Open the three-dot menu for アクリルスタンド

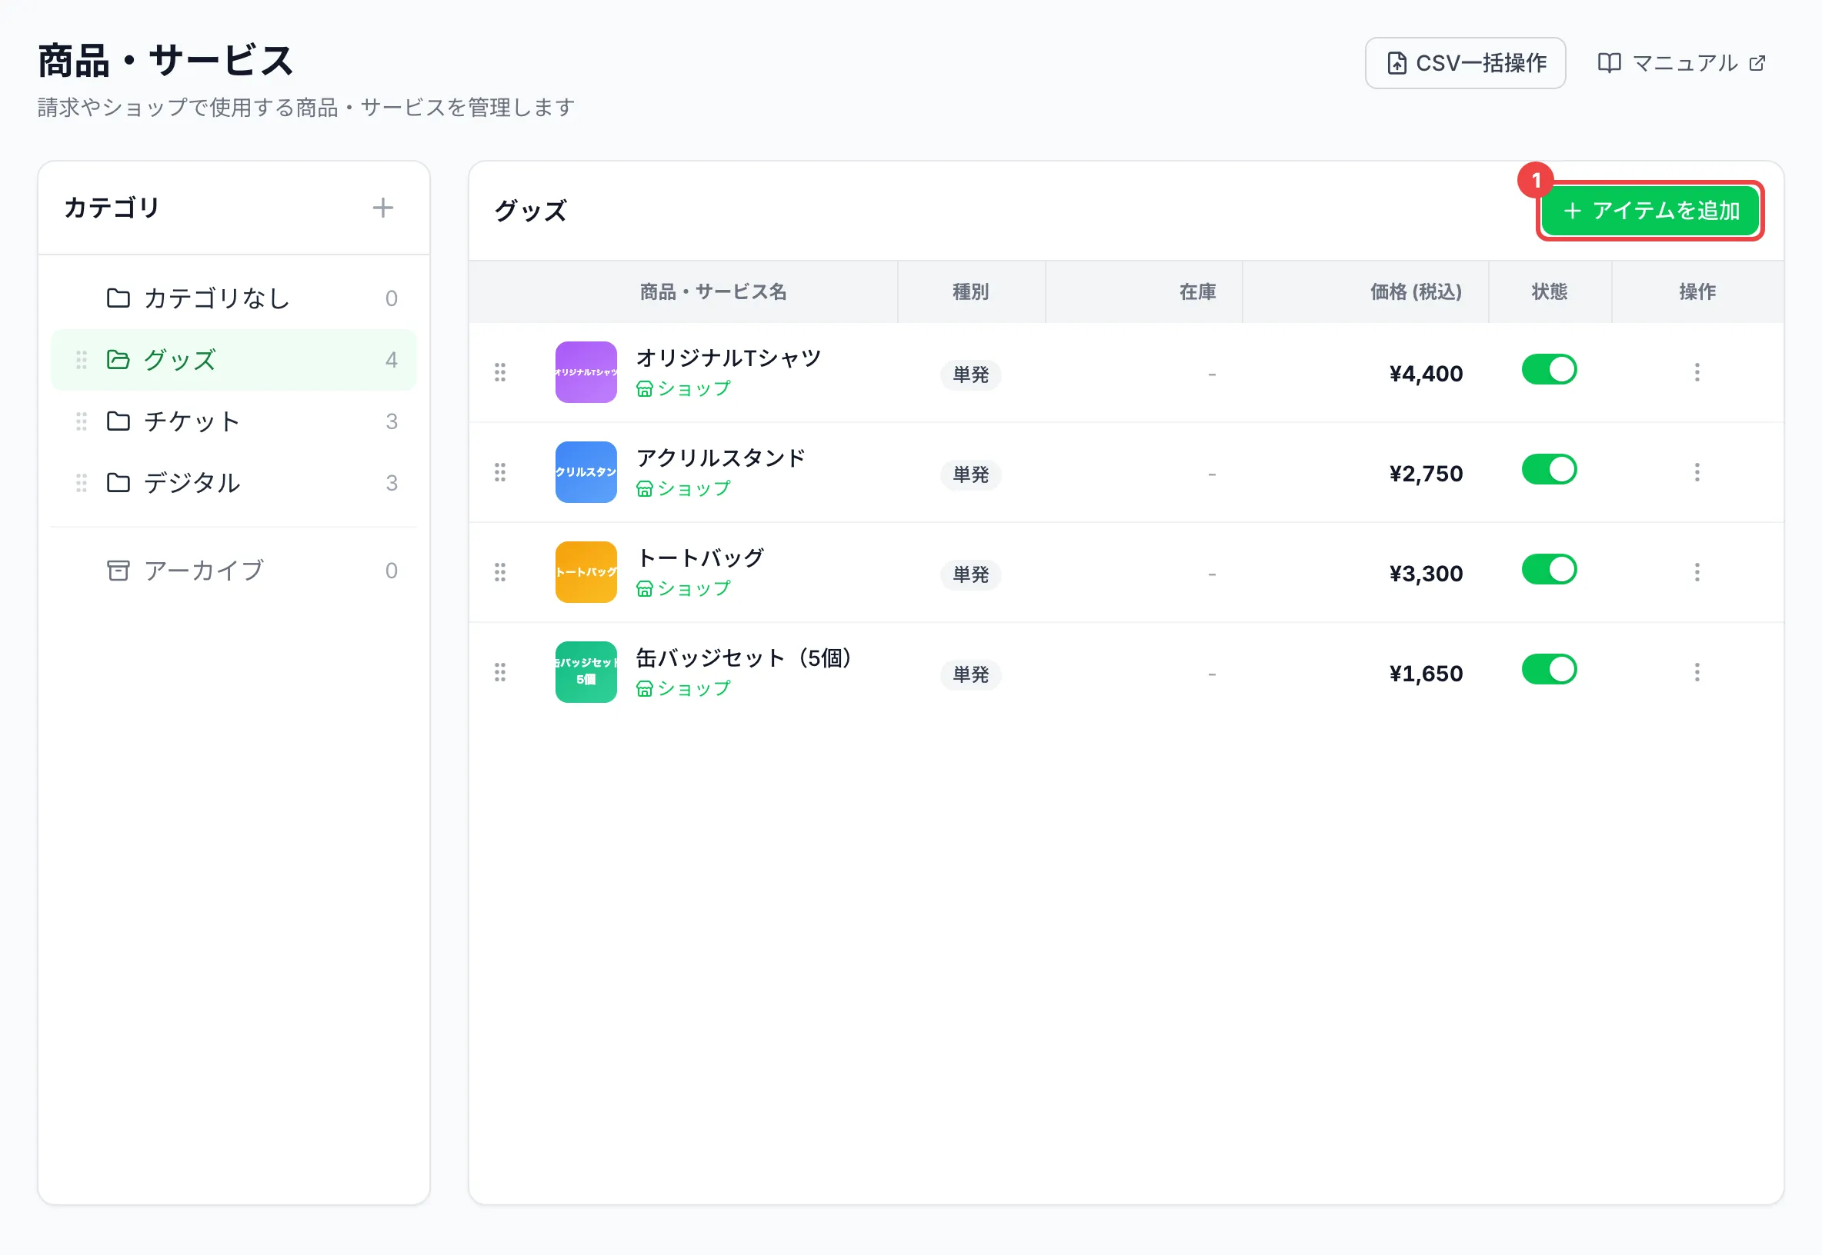click(x=1697, y=472)
